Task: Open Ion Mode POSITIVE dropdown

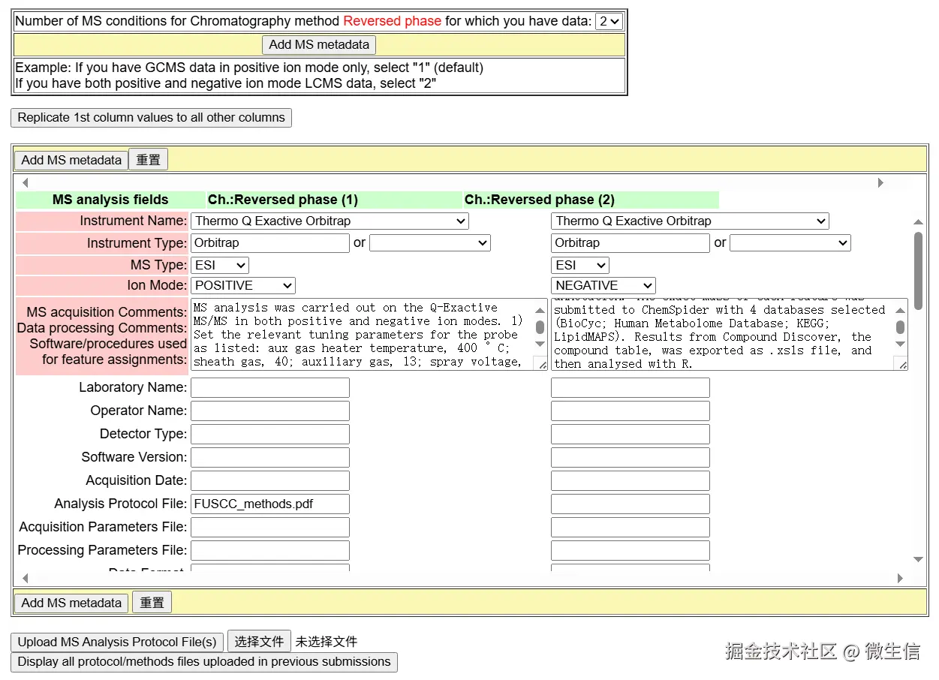Action: [x=243, y=286]
